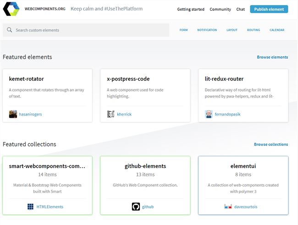Open fernandopasik avatar image
This screenshot has height=225, width=298.
click(209, 114)
